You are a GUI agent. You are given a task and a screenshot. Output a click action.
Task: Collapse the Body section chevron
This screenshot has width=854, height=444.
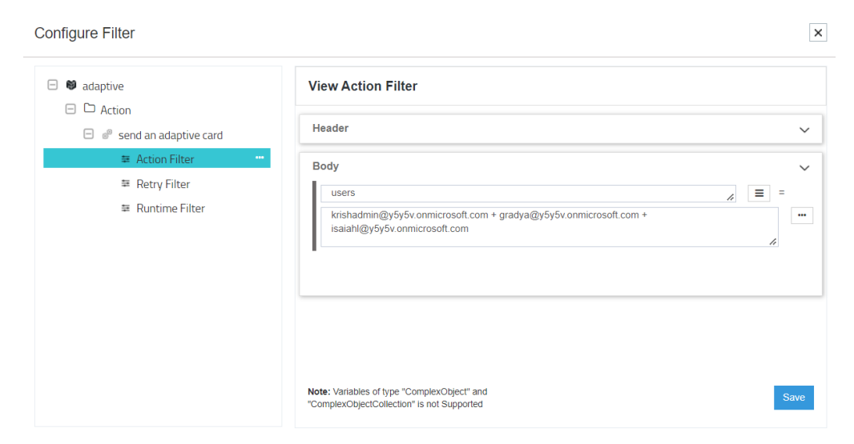804,167
